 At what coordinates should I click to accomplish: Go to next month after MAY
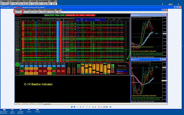178,4
